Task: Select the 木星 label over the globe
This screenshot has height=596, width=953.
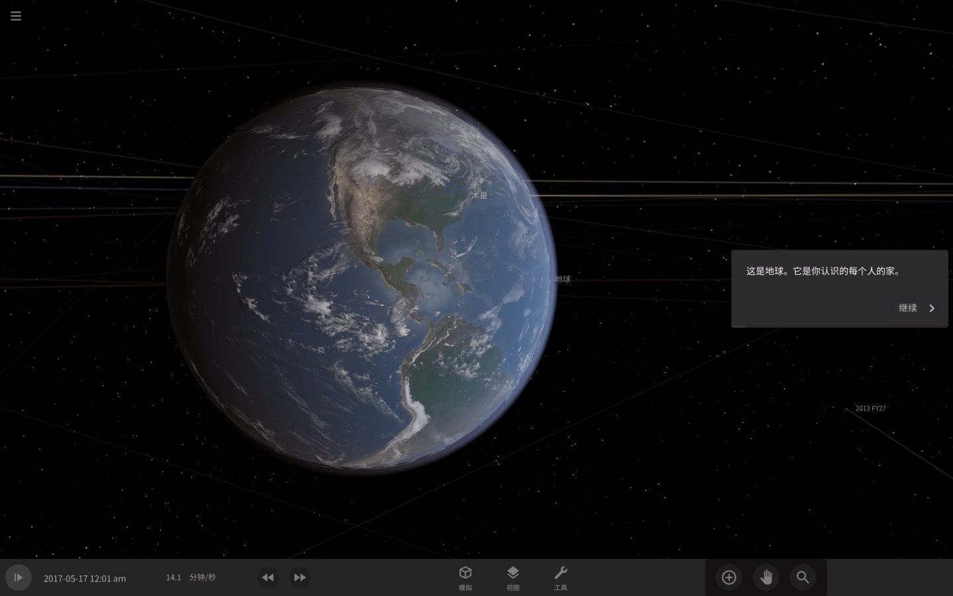Action: point(480,195)
